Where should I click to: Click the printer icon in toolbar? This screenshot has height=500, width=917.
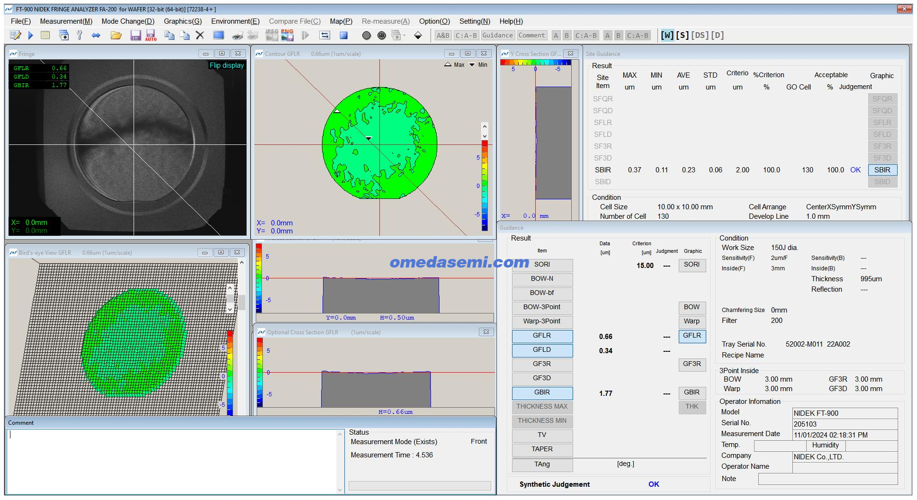click(237, 36)
